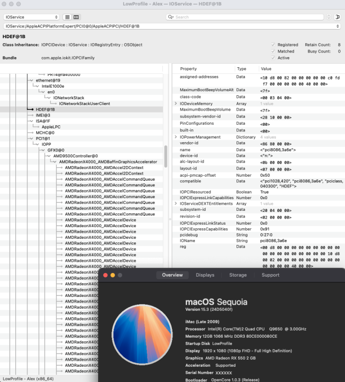Screen dimensions: 345x382
Task: Select the Displays tab
Action: pyautogui.click(x=205, y=275)
